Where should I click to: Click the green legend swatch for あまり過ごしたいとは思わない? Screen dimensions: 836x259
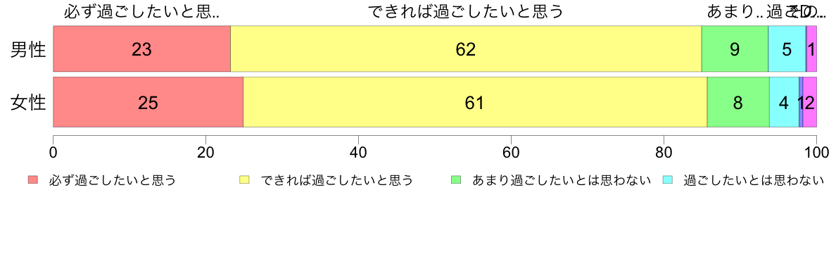(x=456, y=180)
